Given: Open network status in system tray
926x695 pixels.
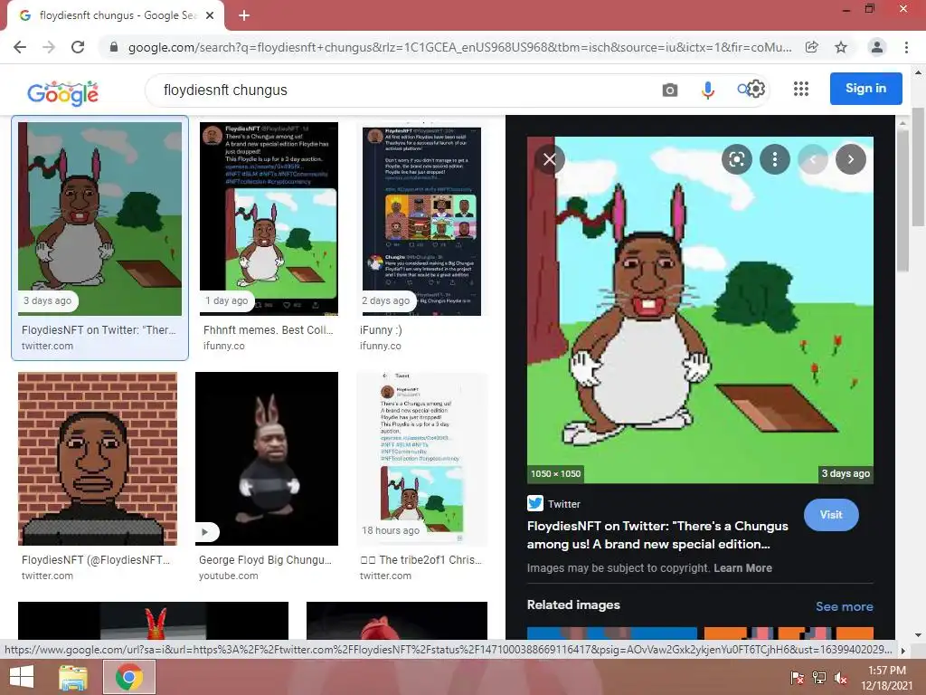Looking at the screenshot, I should coord(819,678).
